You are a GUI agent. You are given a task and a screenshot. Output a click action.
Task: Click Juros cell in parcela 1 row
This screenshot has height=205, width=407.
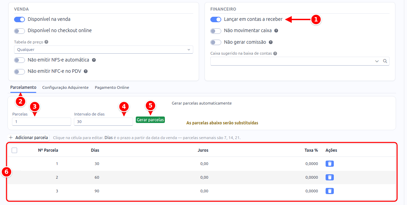click(x=204, y=164)
